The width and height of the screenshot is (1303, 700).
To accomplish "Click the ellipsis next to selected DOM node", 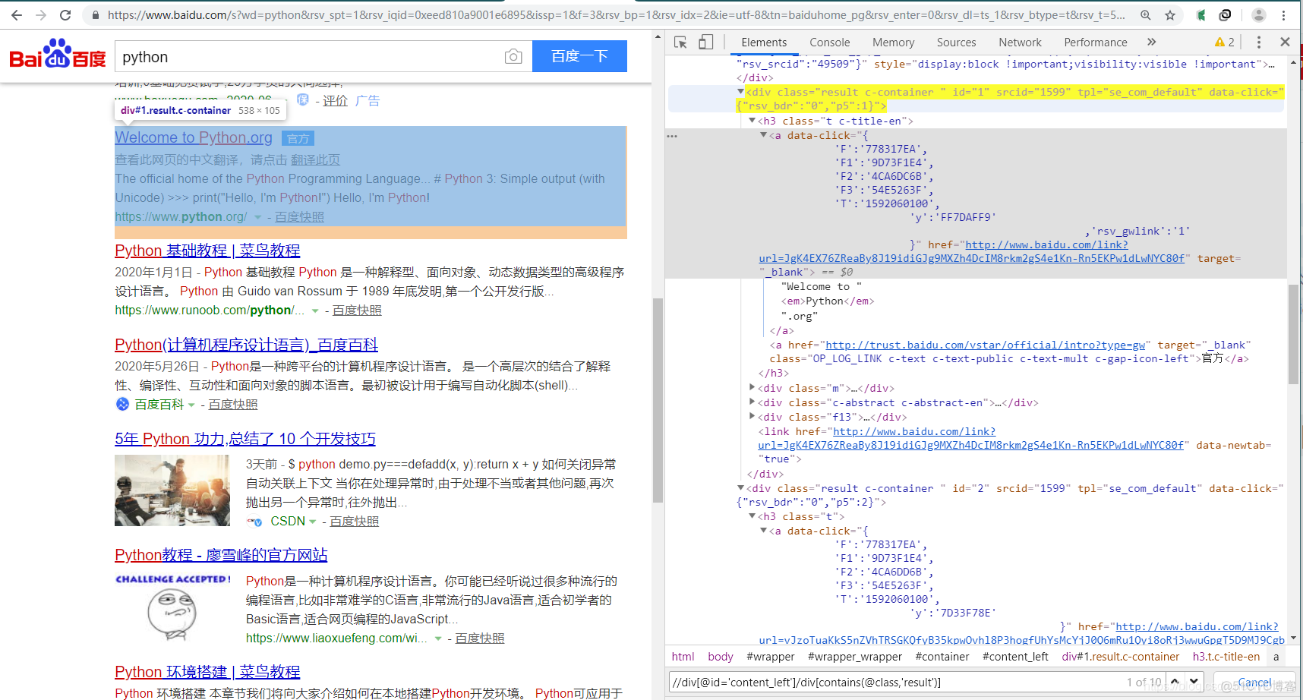I will (672, 136).
